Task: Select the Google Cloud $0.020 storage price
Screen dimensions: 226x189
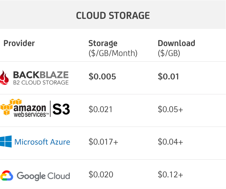Action: (x=101, y=175)
